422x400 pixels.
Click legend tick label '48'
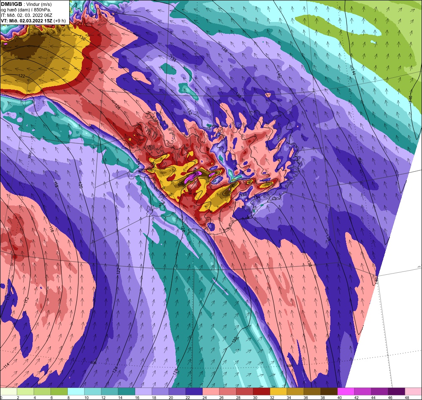tap(407, 397)
